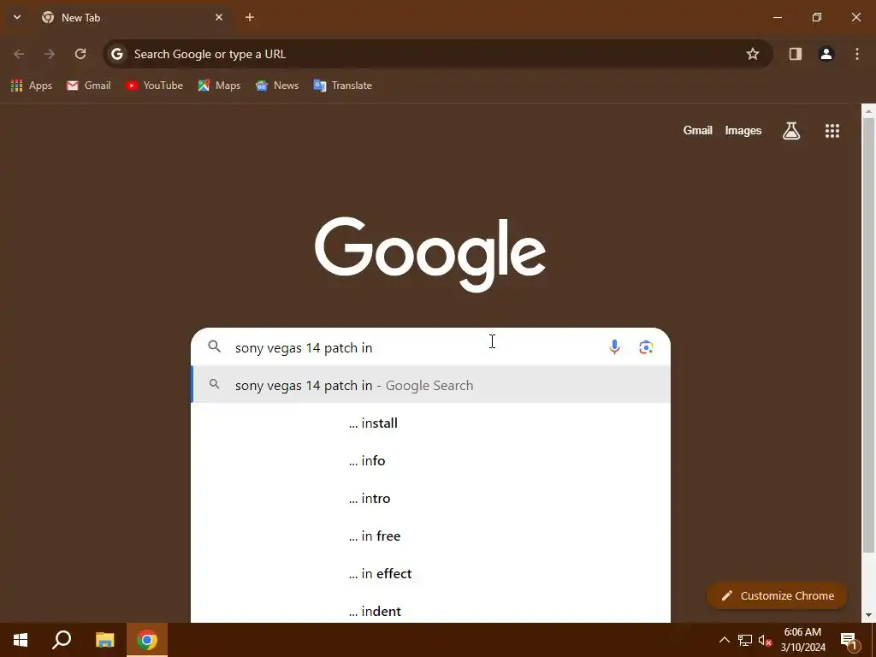The height and width of the screenshot is (657, 876).
Task: Open a new tab with plus button
Action: pos(250,17)
